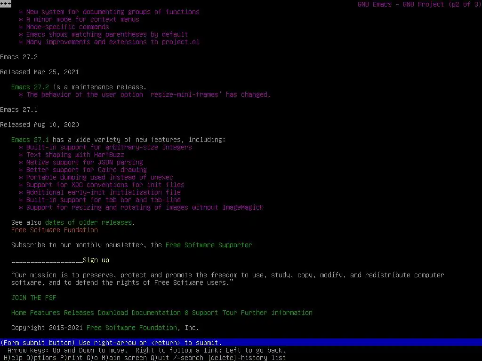Image resolution: width=482 pixels, height=361 pixels.
Task: Click the newsletter email underscore input field
Action: [x=47, y=260]
